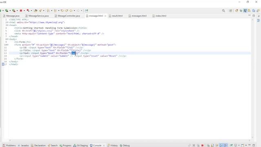
Task: Click the Forward navigation arrow icon
Action: tap(78, 11)
